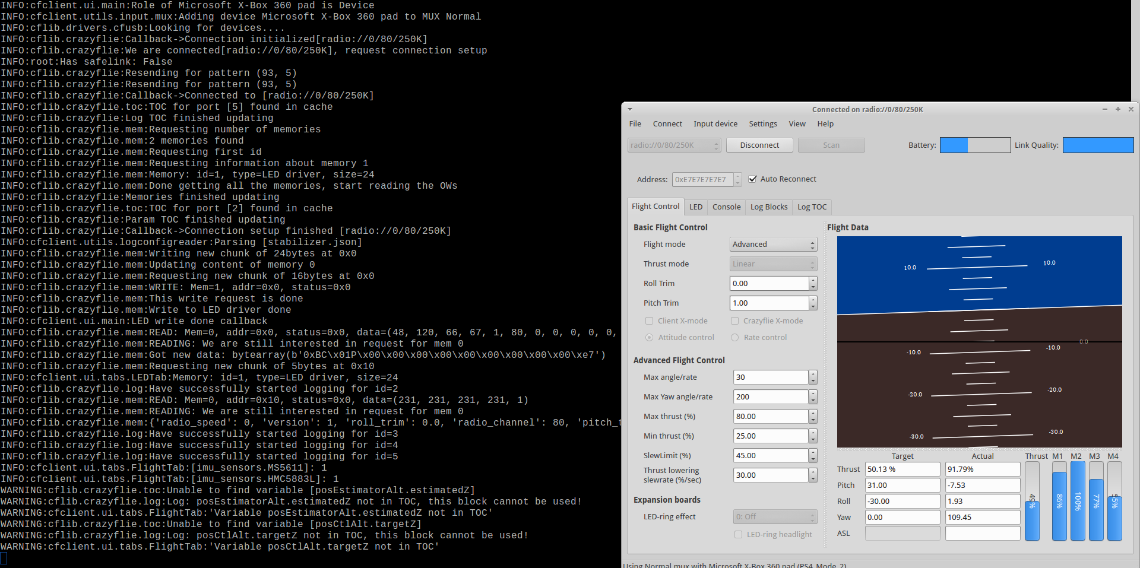Click the Roll Trim spinner arrows
Screen dimensions: 1140x568
pyautogui.click(x=813, y=284)
